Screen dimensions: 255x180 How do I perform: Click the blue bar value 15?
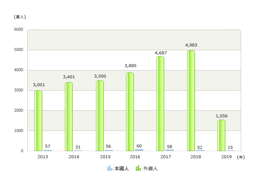tap(230, 147)
